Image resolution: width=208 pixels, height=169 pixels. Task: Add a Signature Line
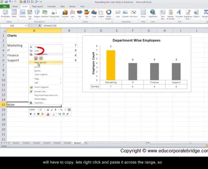188,15
